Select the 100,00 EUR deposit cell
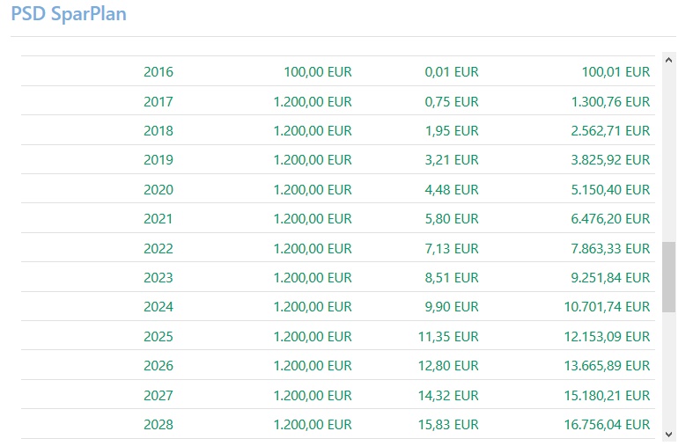Screen dimensions: 693x446 317,72
